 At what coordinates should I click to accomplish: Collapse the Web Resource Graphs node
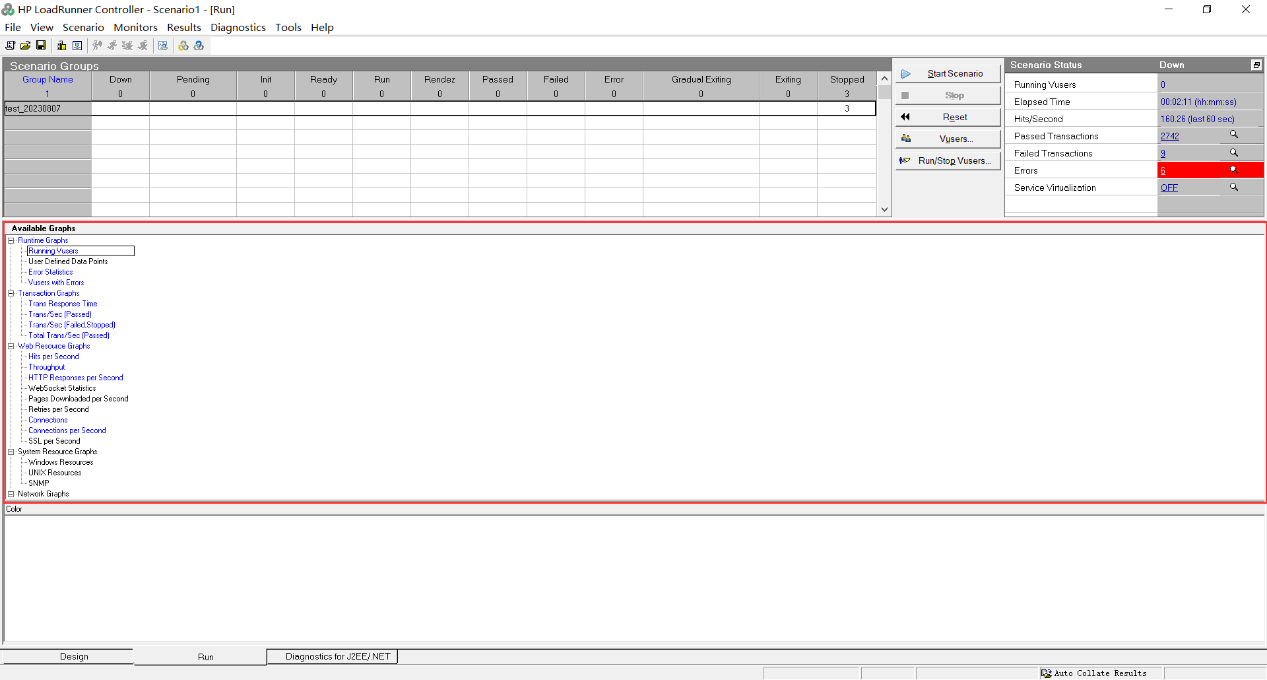click(x=11, y=346)
